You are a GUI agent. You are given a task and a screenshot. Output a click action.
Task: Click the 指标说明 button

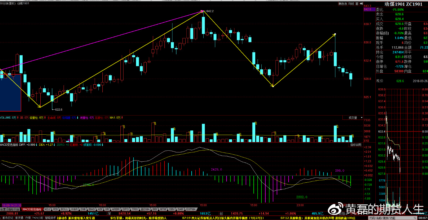pos(356,145)
